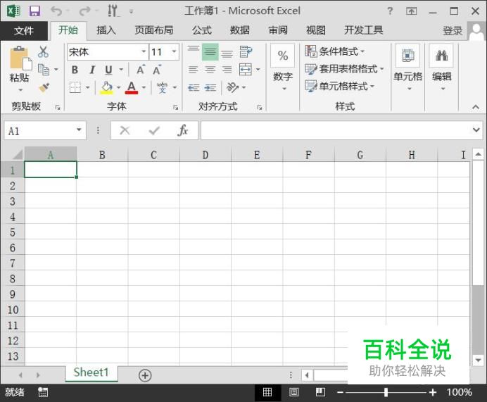Add new sheet with plus icon
The height and width of the screenshot is (402, 487).
(x=145, y=375)
